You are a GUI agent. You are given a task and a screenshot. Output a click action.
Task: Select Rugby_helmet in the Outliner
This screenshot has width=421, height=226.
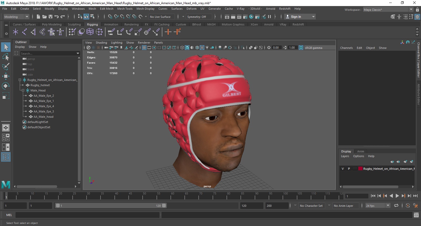[40, 85]
